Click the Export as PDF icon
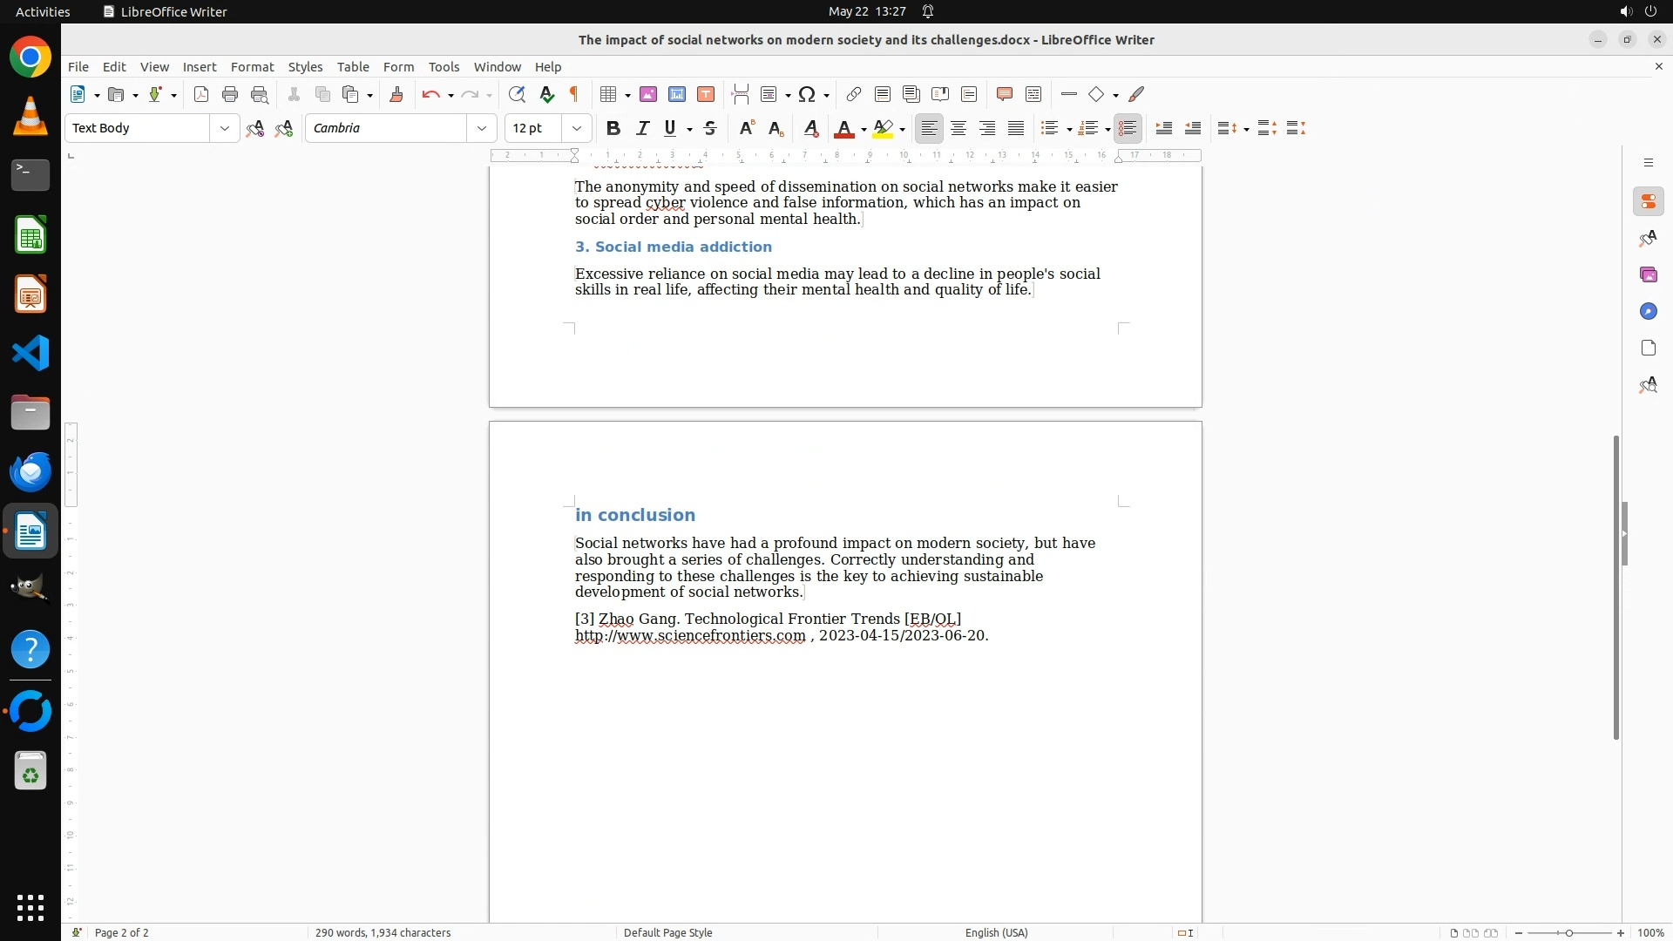This screenshot has width=1673, height=941. tap(201, 95)
